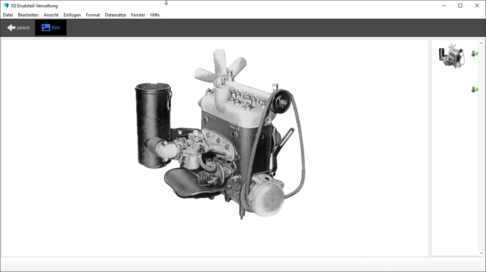The width and height of the screenshot is (486, 272).
Task: Maximize the application window
Action: tap(460, 5)
